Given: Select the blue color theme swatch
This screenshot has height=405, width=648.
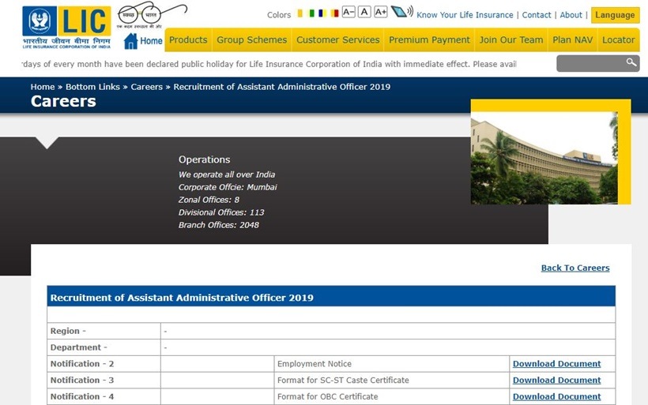Looking at the screenshot, I should 322,13.
